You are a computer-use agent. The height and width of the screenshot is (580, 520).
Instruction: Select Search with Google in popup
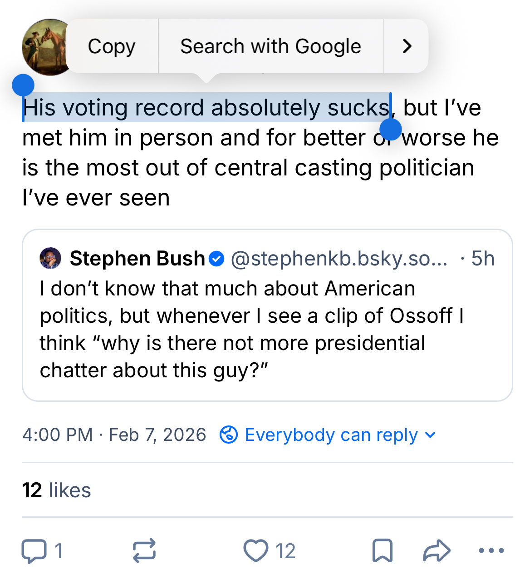tap(270, 46)
